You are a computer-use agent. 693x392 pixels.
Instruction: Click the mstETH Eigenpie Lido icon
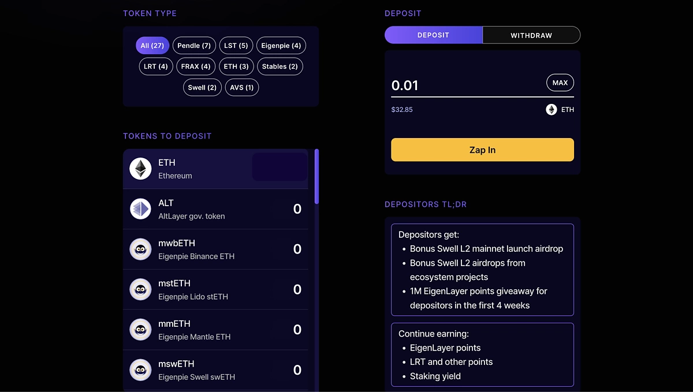(x=140, y=289)
